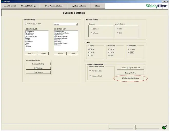Click the Close tab button
170x131 pixels.
(x=98, y=6)
